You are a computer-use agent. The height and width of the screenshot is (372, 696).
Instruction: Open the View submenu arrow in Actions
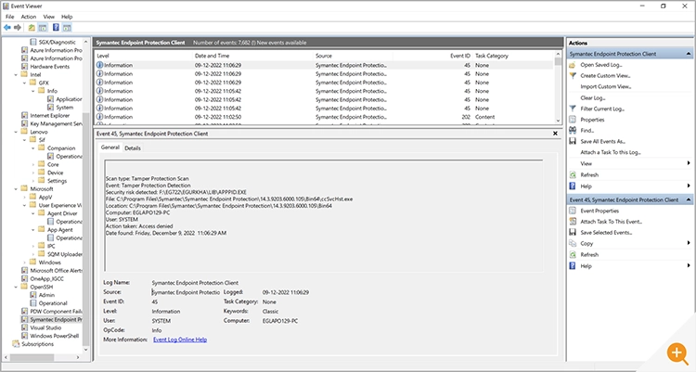point(689,163)
